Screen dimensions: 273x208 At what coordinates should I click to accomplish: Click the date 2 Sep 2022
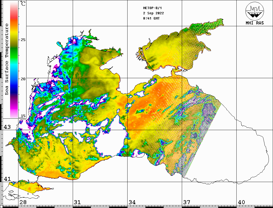tap(154, 13)
